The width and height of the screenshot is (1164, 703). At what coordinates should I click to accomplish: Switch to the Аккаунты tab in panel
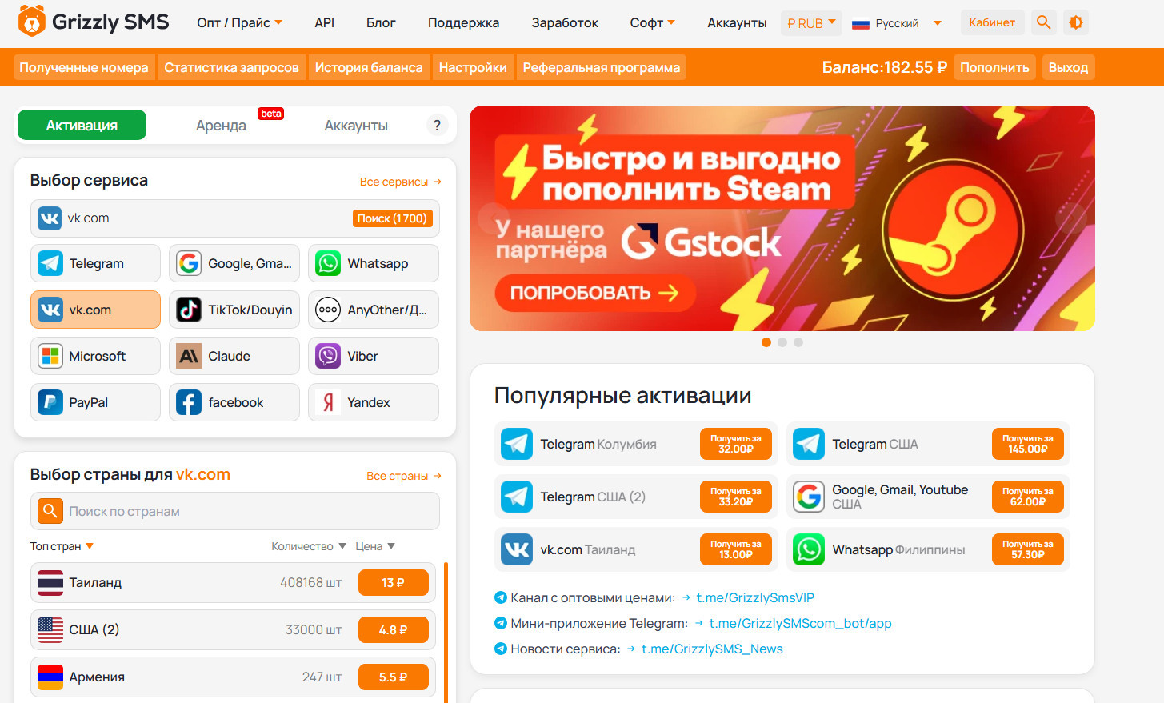356,125
